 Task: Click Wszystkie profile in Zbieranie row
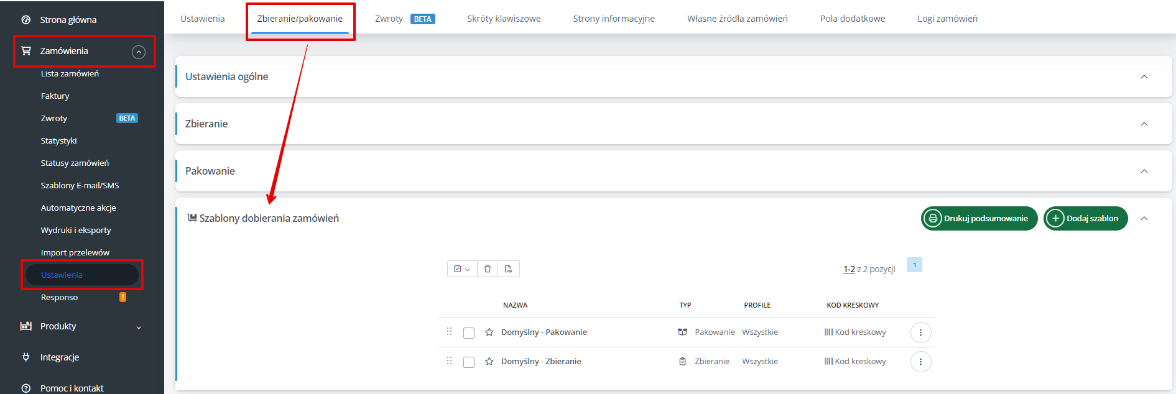click(760, 362)
